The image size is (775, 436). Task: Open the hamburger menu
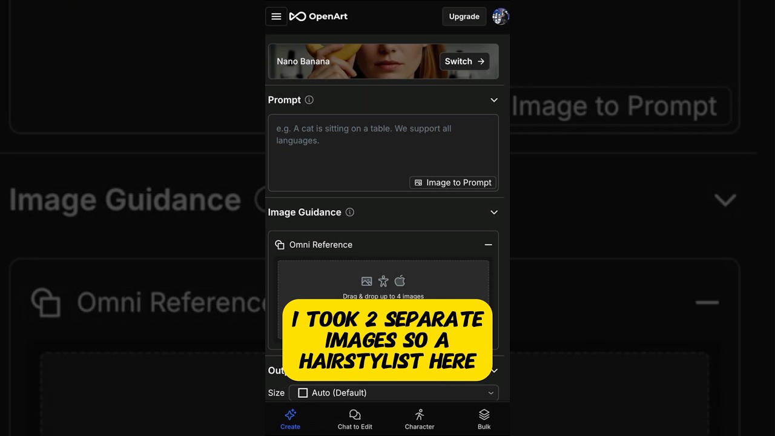[276, 16]
